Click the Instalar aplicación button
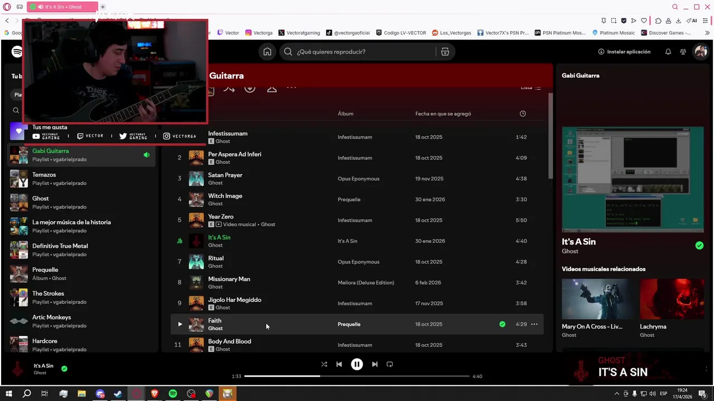Viewport: 714px width, 401px height. [x=624, y=52]
